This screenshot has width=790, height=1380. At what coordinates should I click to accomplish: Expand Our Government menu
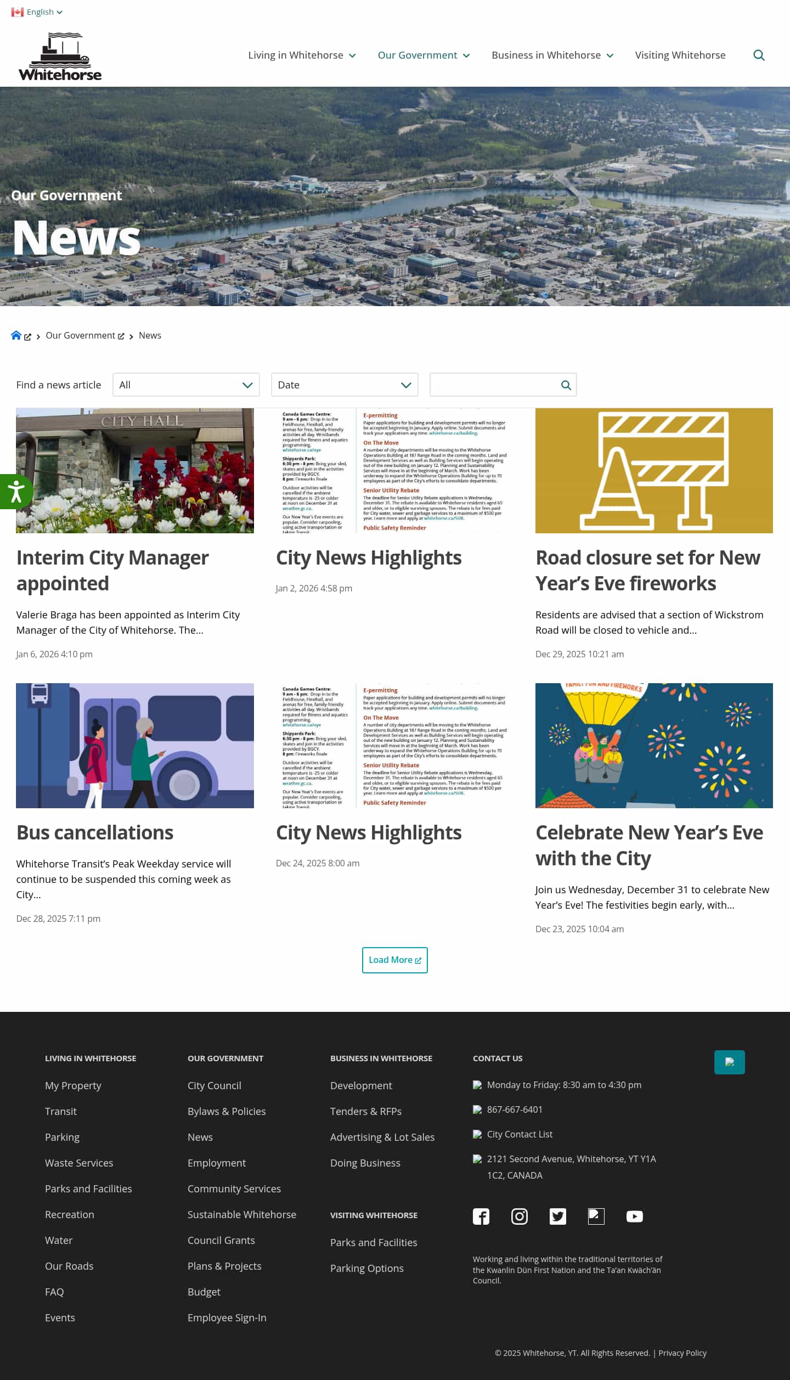click(x=424, y=55)
